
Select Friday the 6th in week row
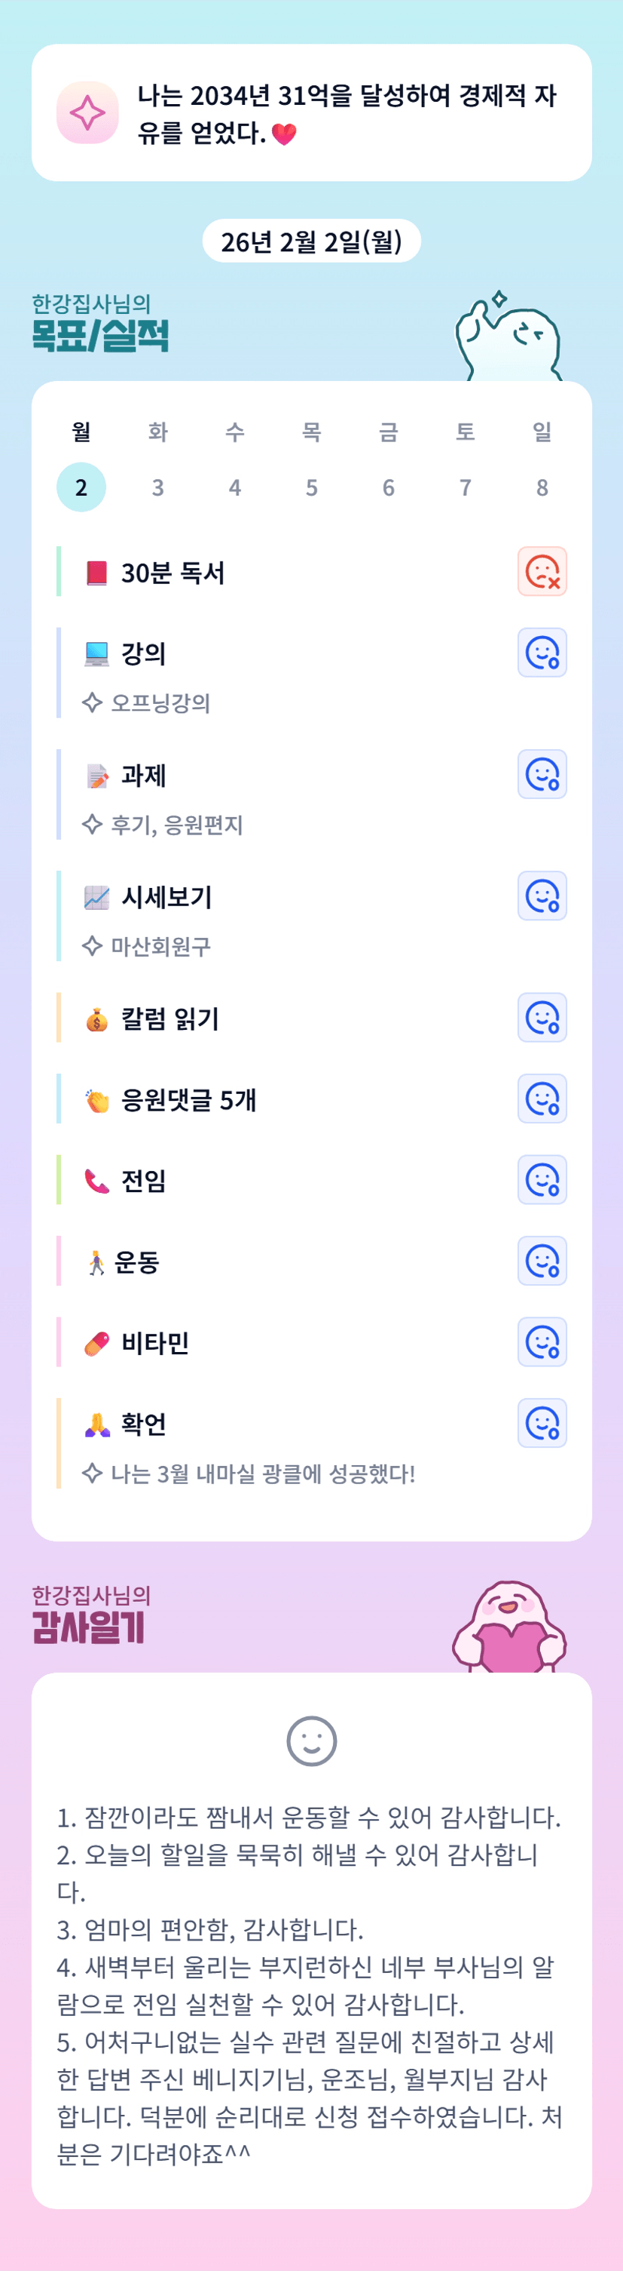pyautogui.click(x=388, y=487)
